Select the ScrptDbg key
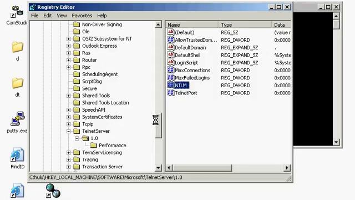 [x=92, y=82]
